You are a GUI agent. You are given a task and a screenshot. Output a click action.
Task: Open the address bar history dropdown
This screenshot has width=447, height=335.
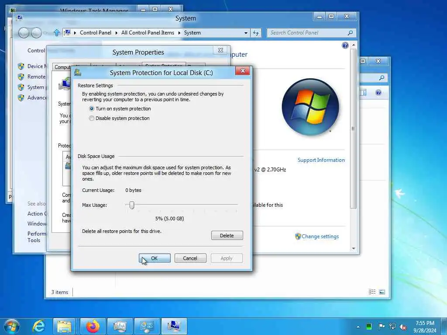(x=246, y=33)
